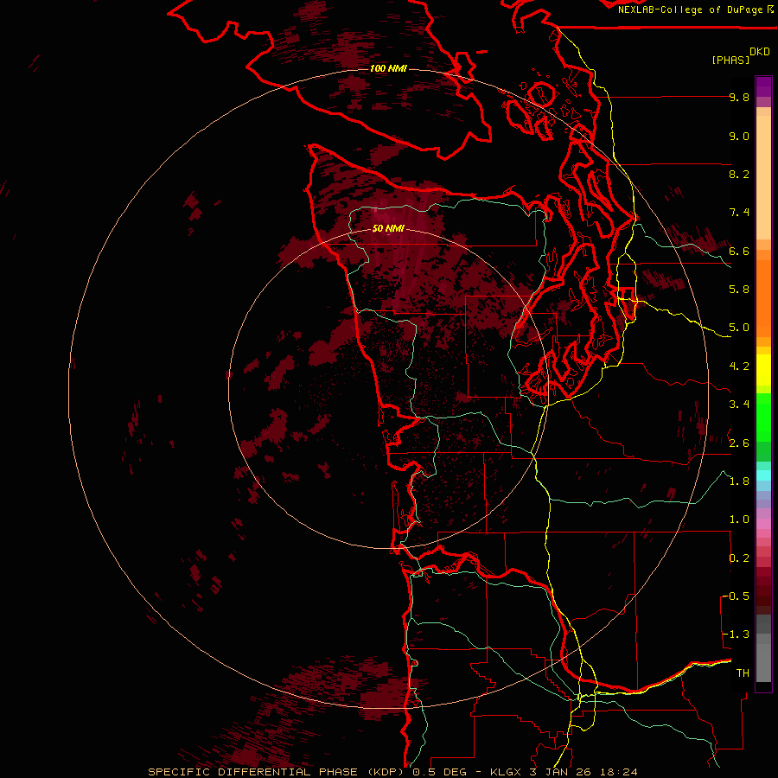
Task: Click the 4.2 scale value
Action: pyautogui.click(x=739, y=367)
